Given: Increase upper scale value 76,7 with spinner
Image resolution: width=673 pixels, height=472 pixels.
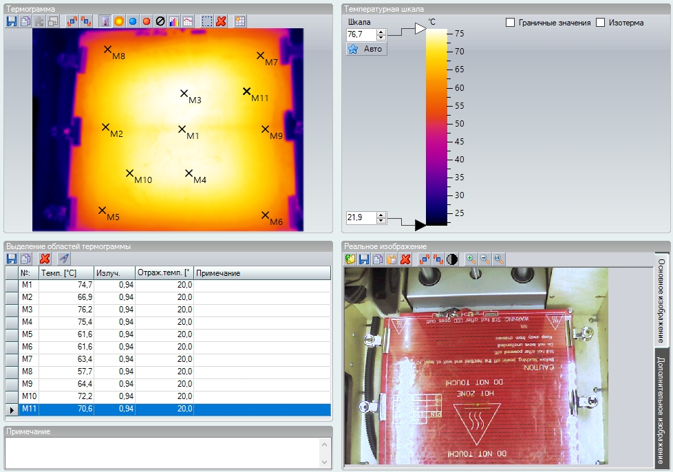Looking at the screenshot, I should (x=381, y=31).
